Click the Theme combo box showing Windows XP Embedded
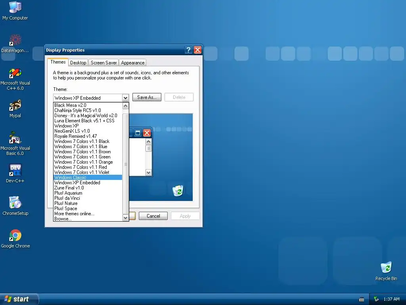The image size is (406, 305). (x=91, y=98)
